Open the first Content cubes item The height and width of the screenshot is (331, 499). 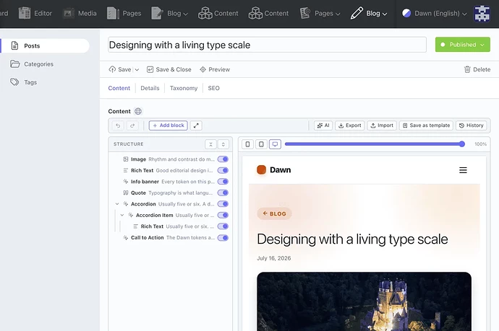[218, 13]
